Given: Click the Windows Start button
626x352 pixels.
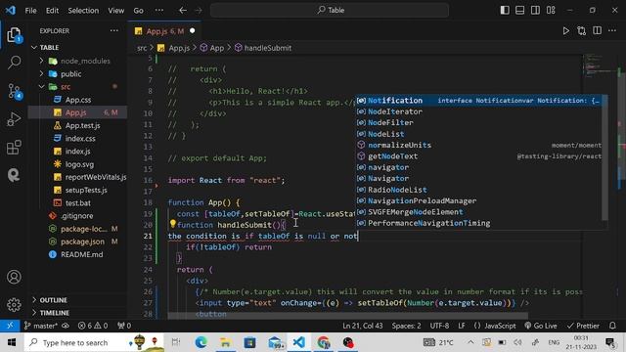Looking at the screenshot, I should (11, 342).
